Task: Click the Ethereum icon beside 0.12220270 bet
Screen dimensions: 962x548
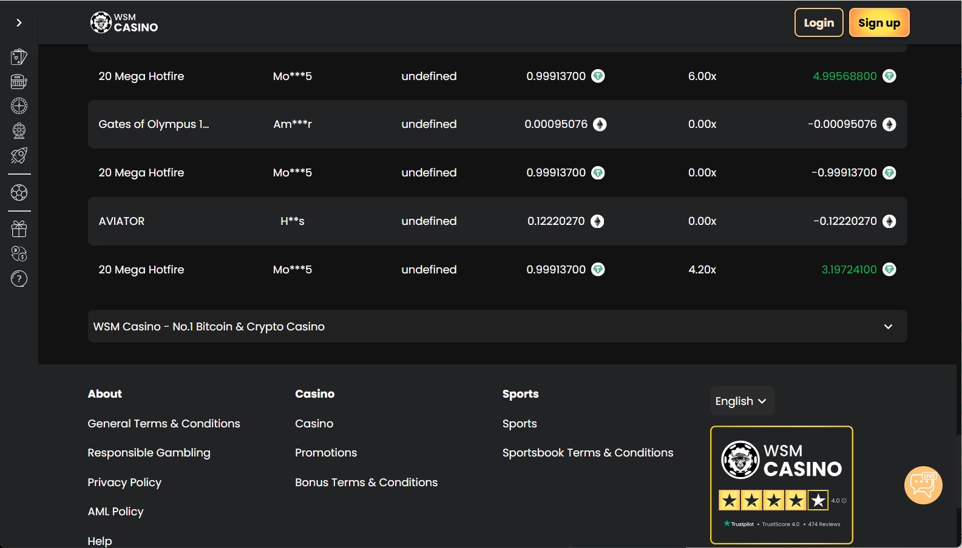Action: pyautogui.click(x=597, y=221)
